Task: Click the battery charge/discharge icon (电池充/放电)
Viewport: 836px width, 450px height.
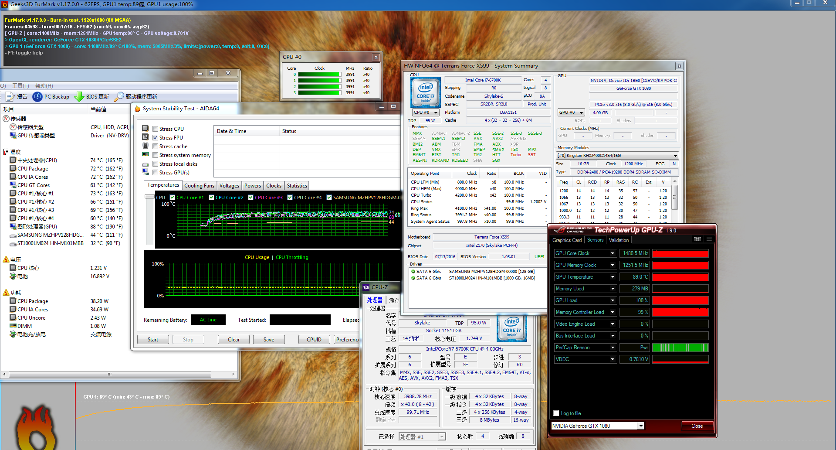Action: coord(13,334)
